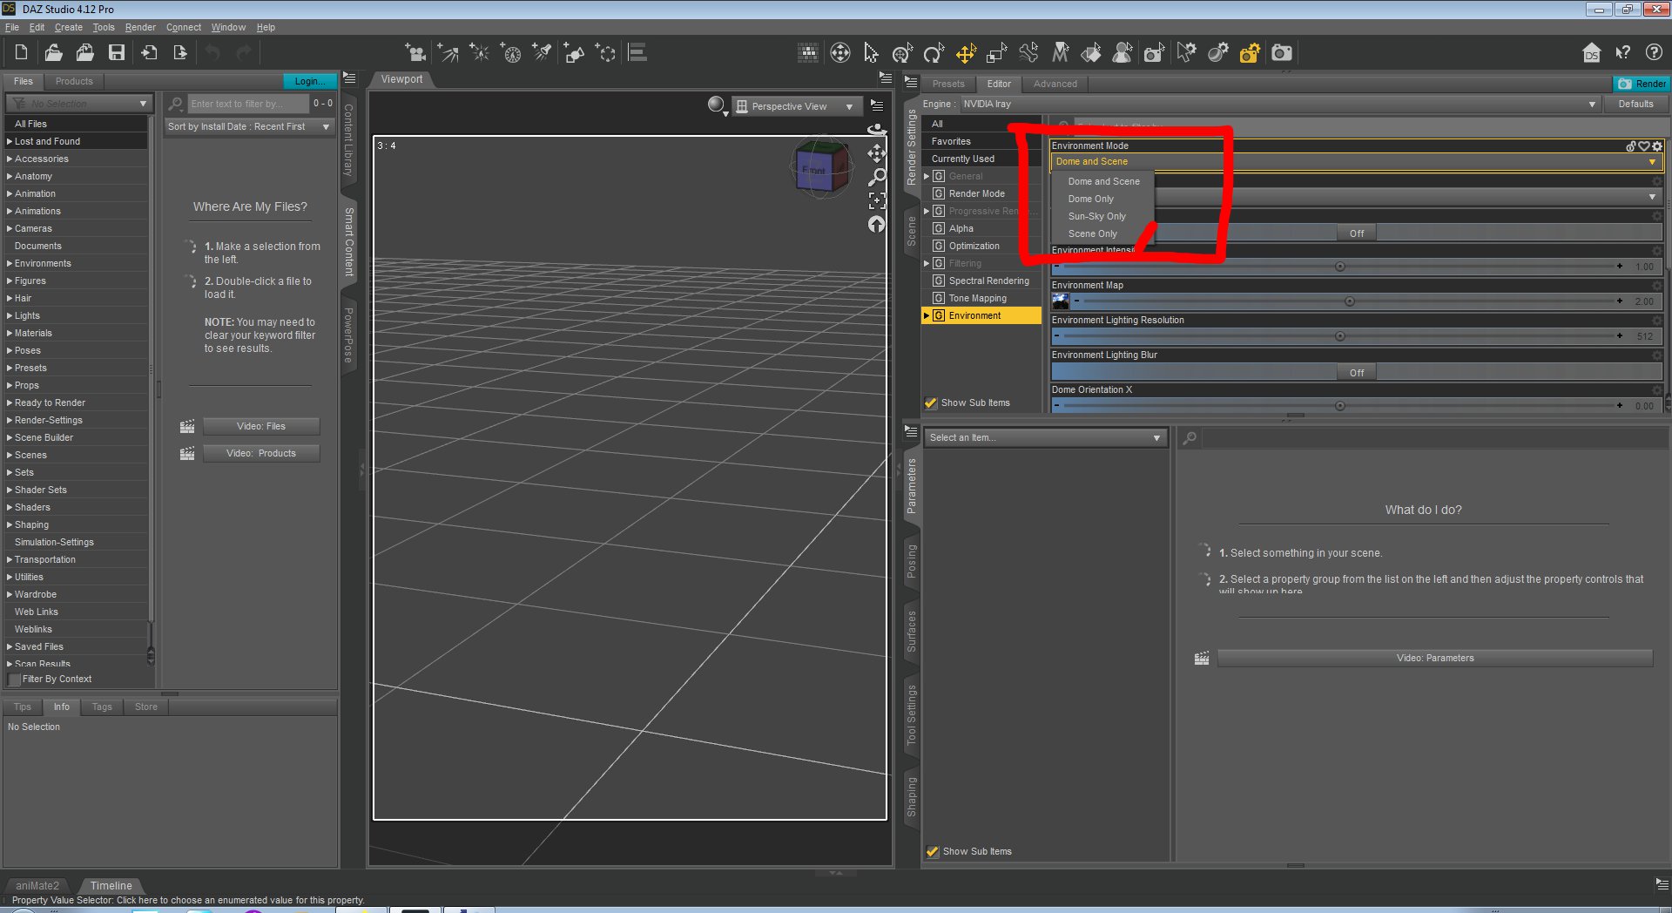Click the viewport pan arrows control
This screenshot has width=1672, height=913.
(877, 153)
